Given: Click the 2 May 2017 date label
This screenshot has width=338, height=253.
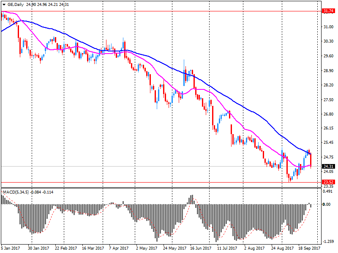Looking at the screenshot, I should click(x=147, y=248).
